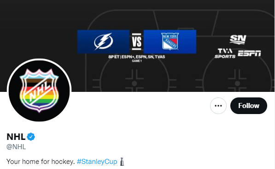Open the NHL pride shield profile picture
Image resolution: width=275 pixels, height=169 pixels.
(x=39, y=91)
